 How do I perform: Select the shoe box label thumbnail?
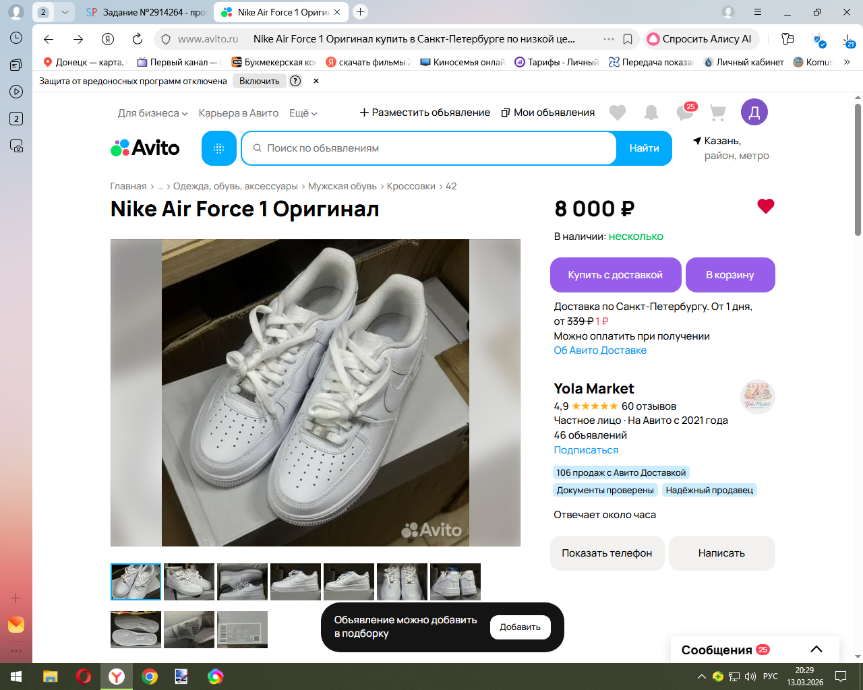click(x=242, y=629)
